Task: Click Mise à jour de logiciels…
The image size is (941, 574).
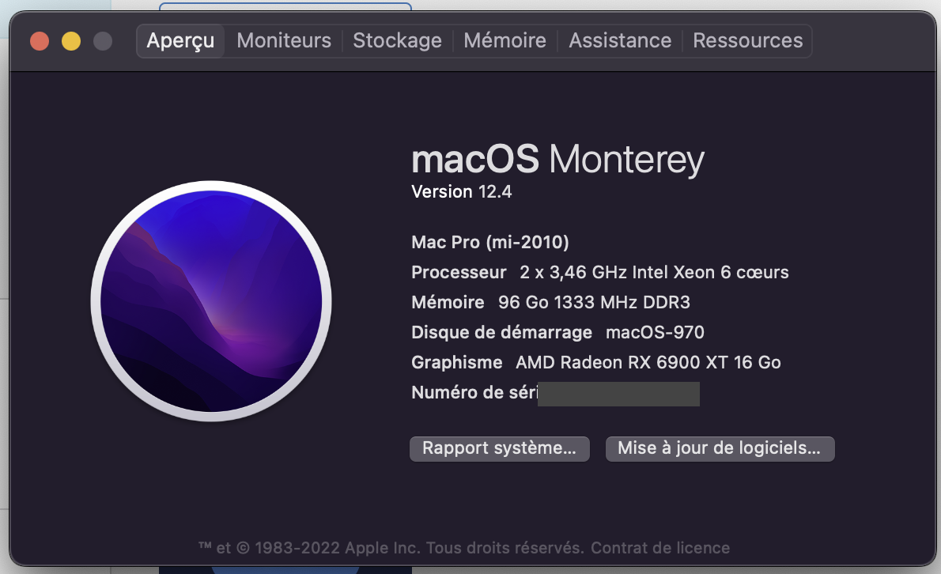Action: coord(720,448)
